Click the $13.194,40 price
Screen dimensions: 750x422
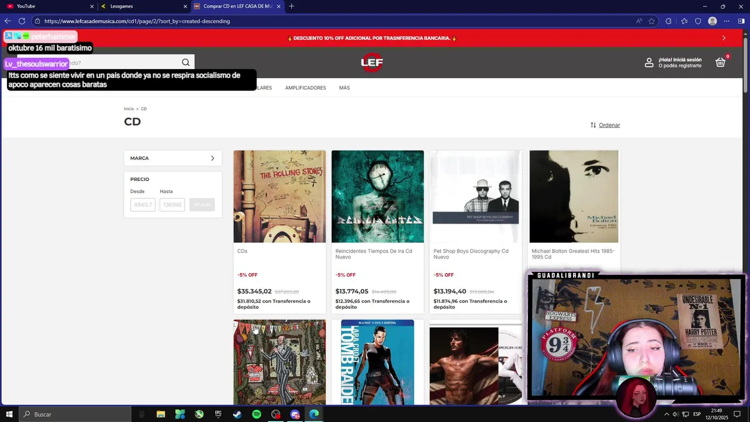point(450,291)
